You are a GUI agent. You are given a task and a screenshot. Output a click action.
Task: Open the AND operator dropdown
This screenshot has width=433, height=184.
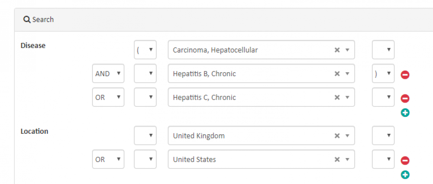108,74
